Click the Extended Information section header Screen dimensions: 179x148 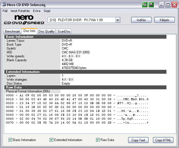point(85,72)
